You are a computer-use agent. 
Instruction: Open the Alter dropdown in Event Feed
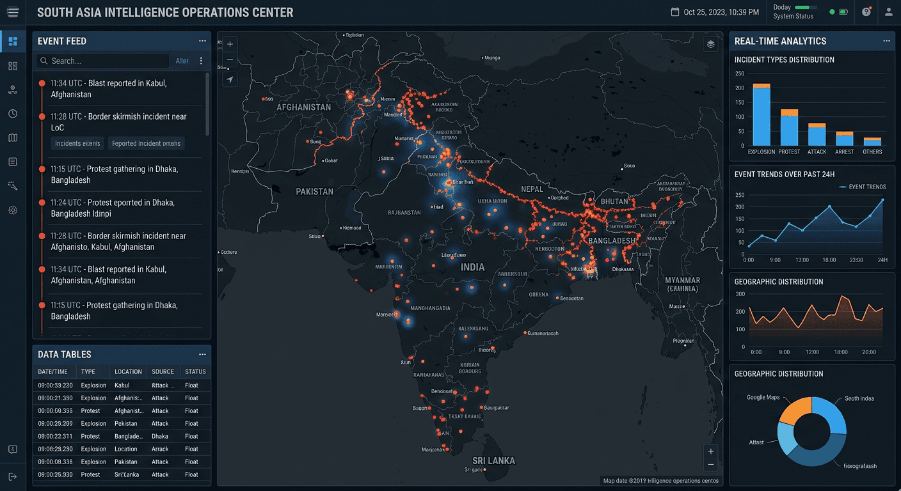(x=182, y=61)
